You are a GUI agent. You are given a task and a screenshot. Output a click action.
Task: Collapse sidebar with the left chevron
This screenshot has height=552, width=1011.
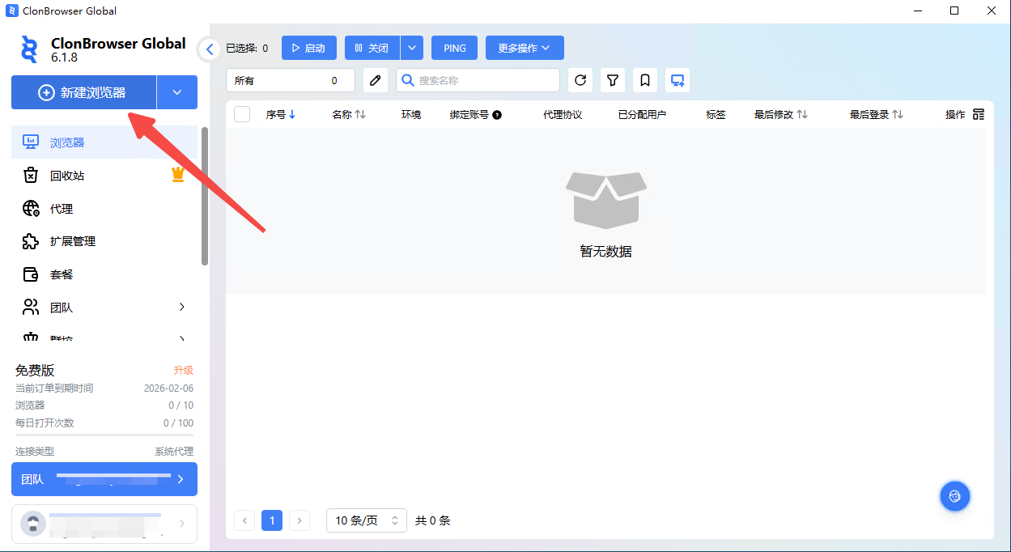tap(210, 49)
